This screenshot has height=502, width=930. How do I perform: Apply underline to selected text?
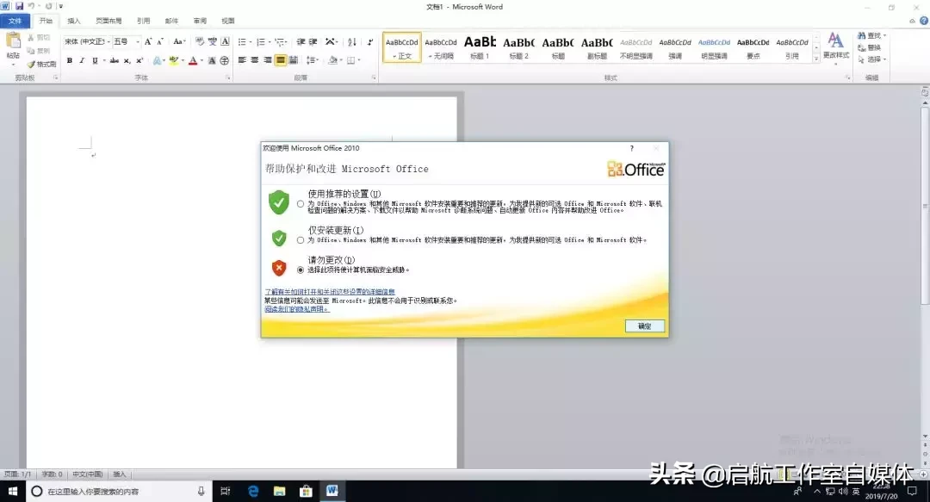pos(94,60)
